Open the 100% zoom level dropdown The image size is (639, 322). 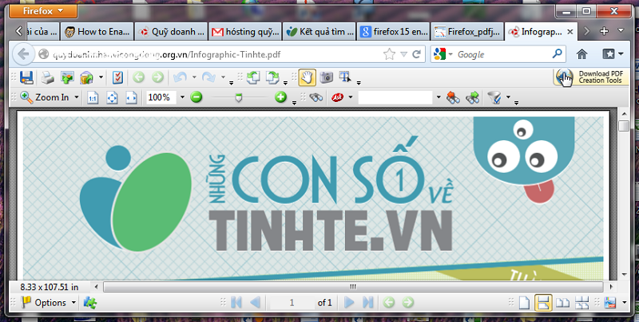click(182, 97)
